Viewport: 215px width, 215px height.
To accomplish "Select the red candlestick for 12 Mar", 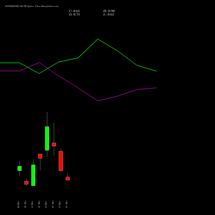I will click(40, 156).
